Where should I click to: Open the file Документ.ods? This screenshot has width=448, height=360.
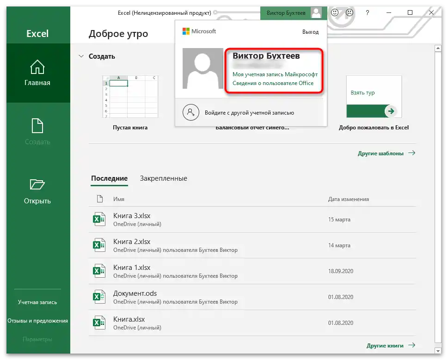coord(252,297)
